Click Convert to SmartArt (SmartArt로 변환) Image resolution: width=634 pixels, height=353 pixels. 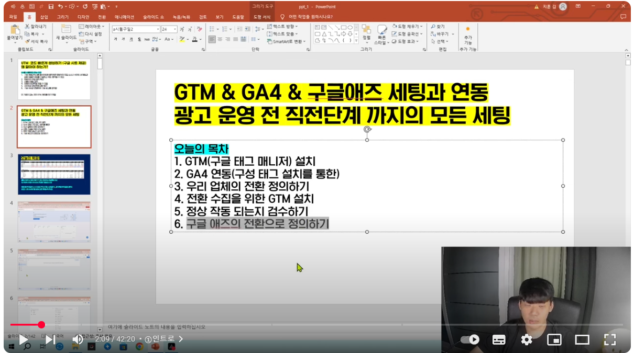[x=285, y=41]
